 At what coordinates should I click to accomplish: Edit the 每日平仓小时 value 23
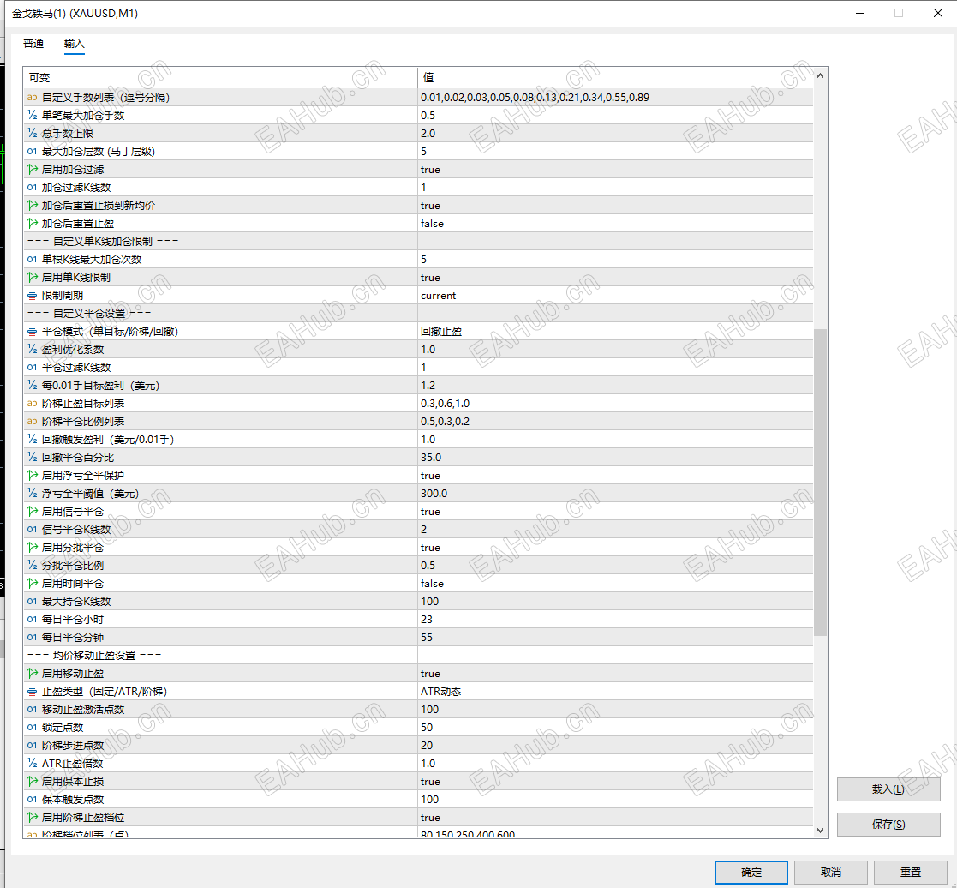pos(615,619)
